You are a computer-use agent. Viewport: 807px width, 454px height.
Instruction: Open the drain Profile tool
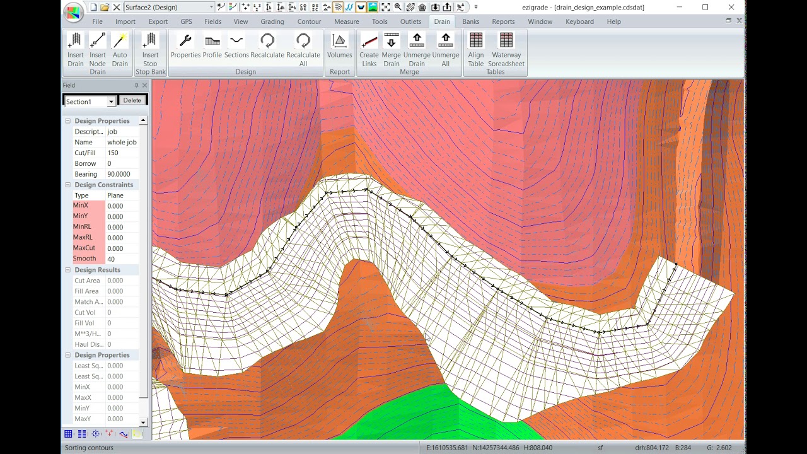point(212,46)
